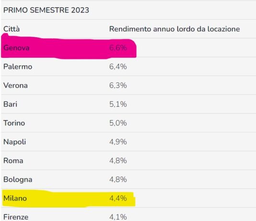
Task: Select the Palermo row label
Action: (18, 66)
